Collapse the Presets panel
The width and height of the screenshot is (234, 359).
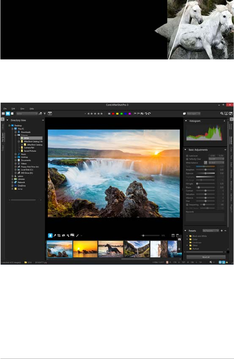pos(185,231)
